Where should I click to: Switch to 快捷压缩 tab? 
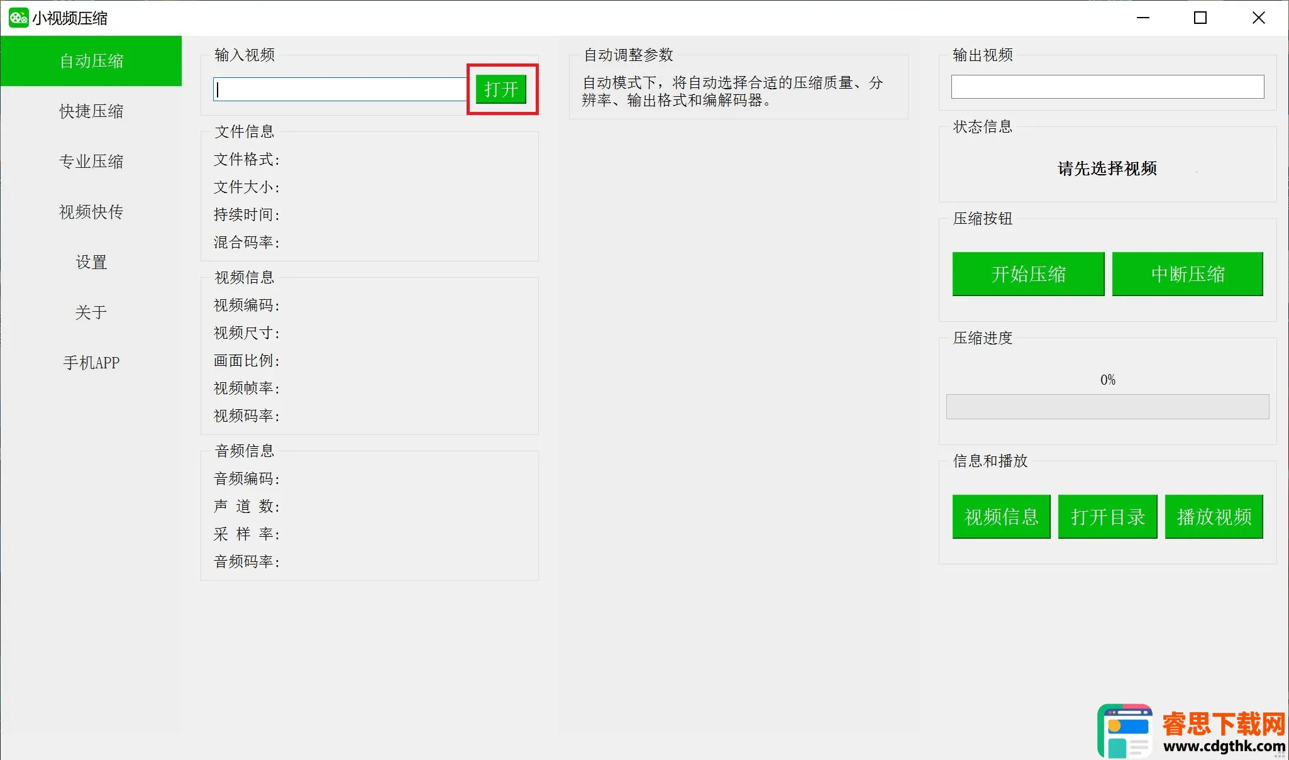[x=91, y=111]
